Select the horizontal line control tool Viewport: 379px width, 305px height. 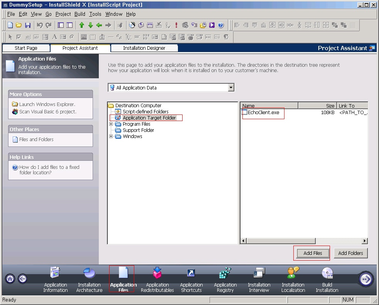coord(111,37)
